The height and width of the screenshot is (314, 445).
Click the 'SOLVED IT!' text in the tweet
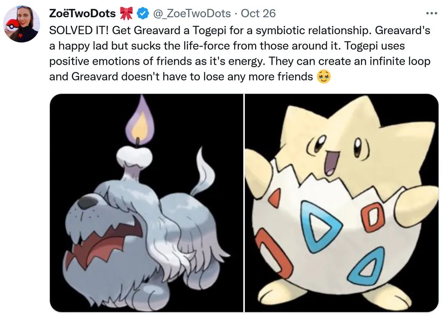(79, 30)
